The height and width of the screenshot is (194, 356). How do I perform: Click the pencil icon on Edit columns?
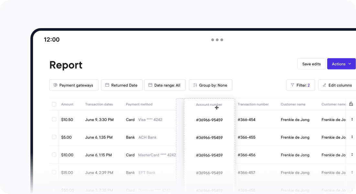[x=325, y=85]
